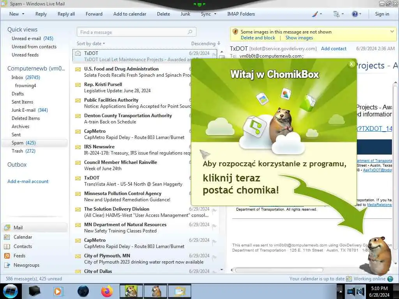The height and width of the screenshot is (299, 399).
Task: Click Add e-mail account link
Action: click(28, 181)
